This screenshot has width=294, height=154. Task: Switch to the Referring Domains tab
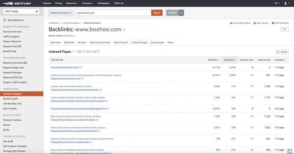(x=100, y=42)
